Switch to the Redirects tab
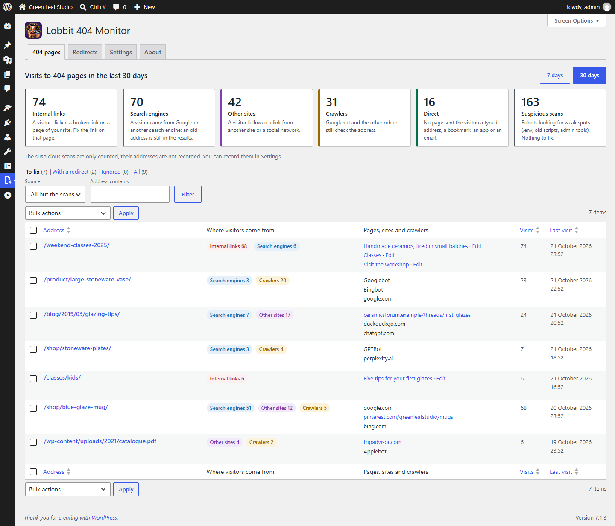The image size is (615, 526). (x=85, y=52)
